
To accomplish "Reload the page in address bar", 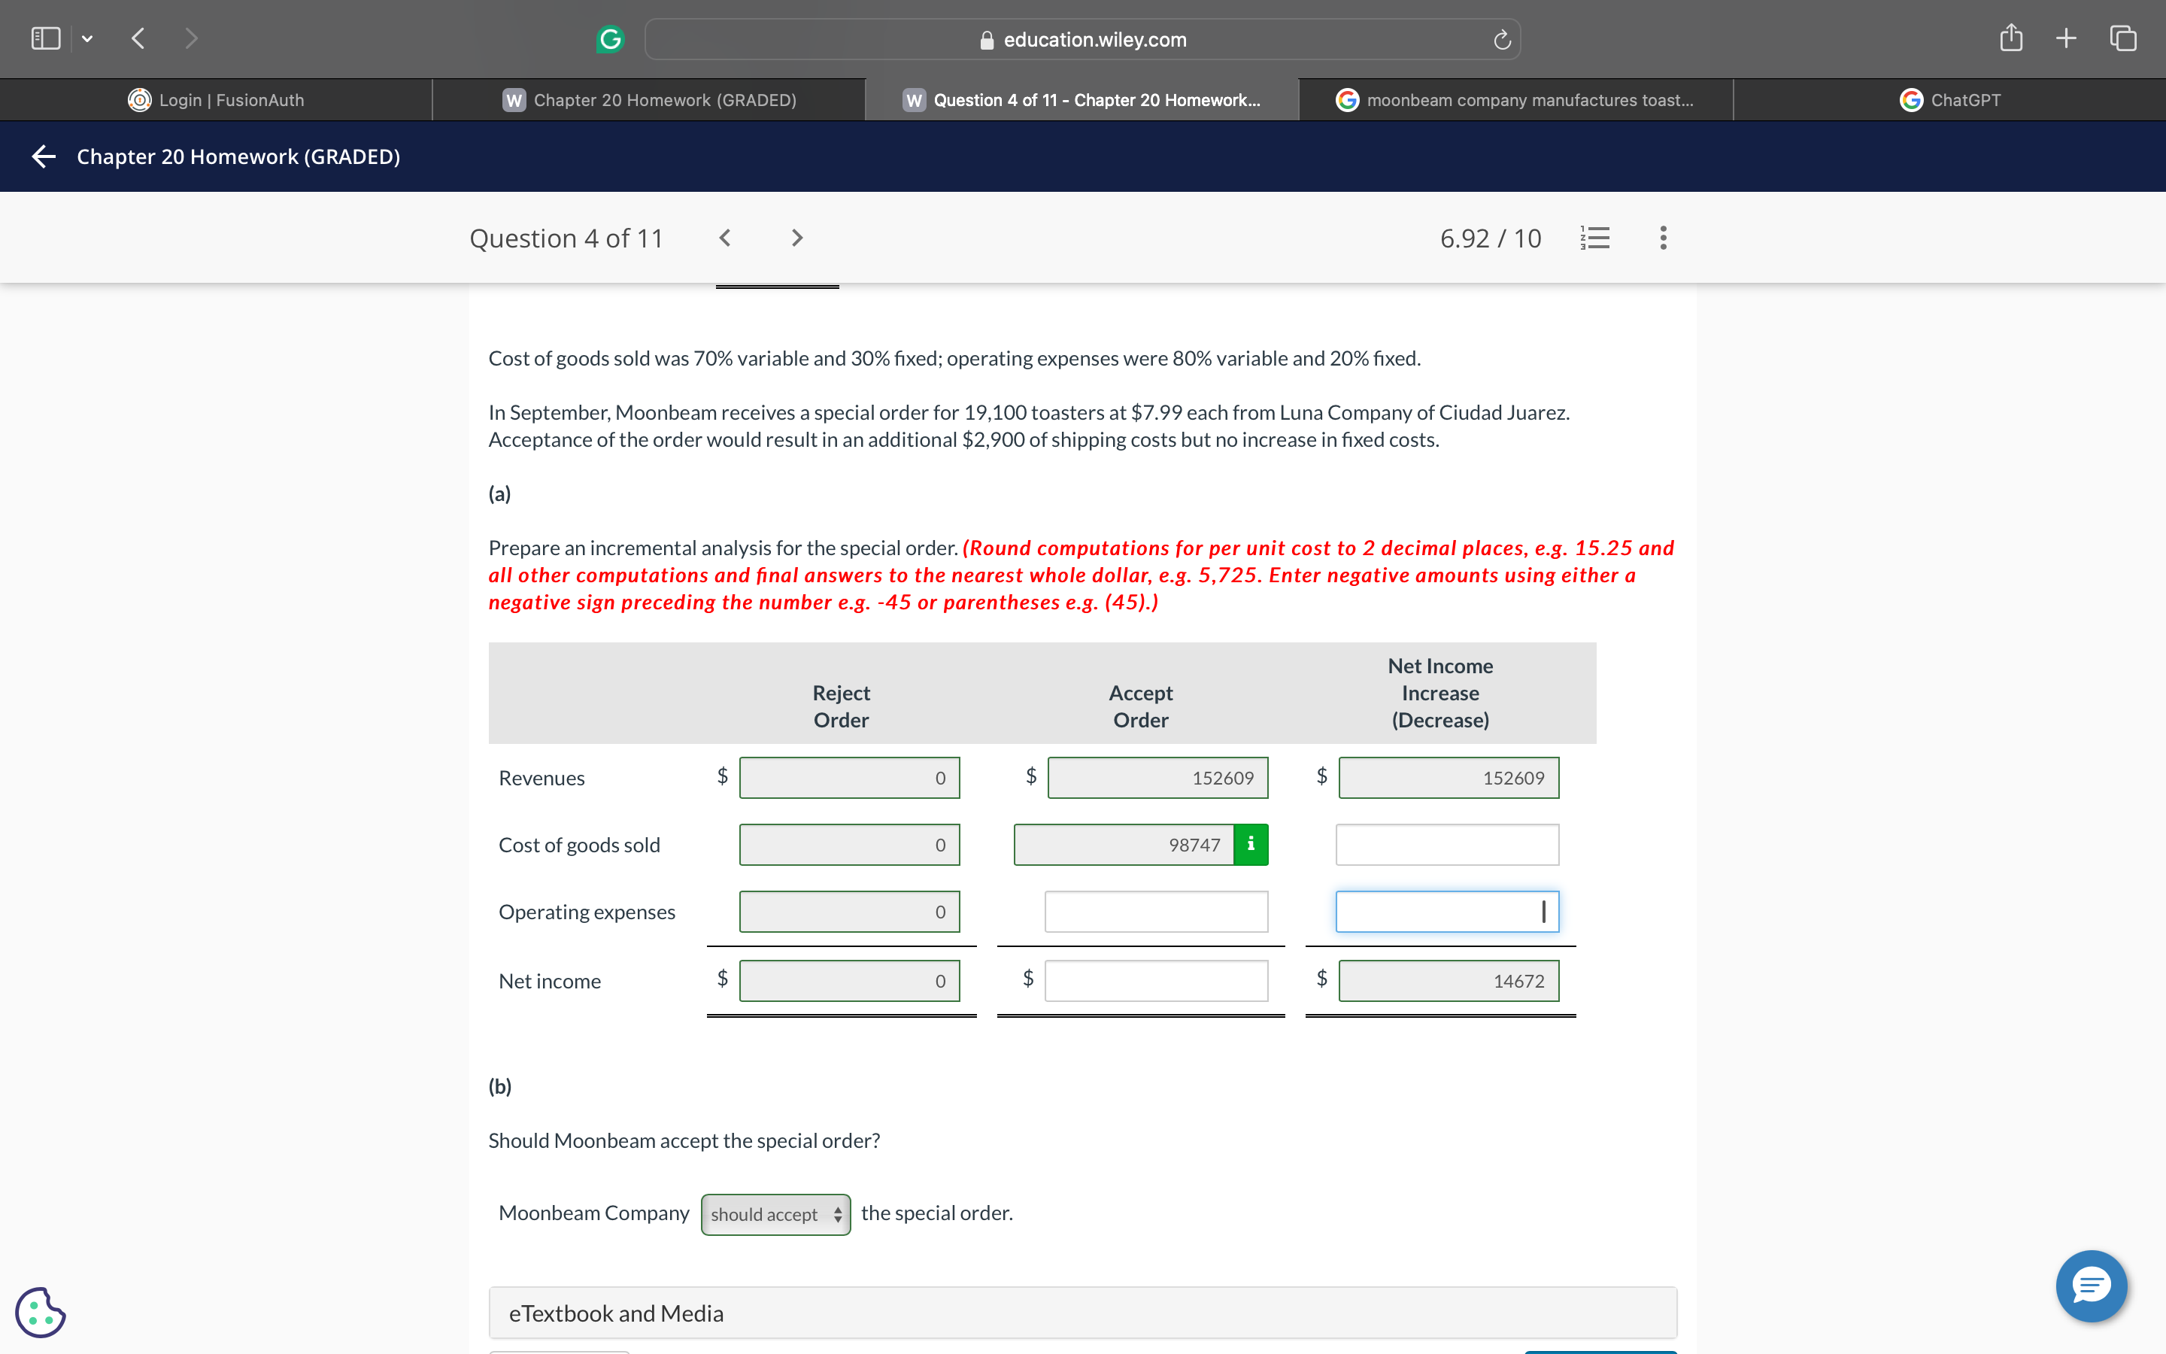I will (1502, 39).
